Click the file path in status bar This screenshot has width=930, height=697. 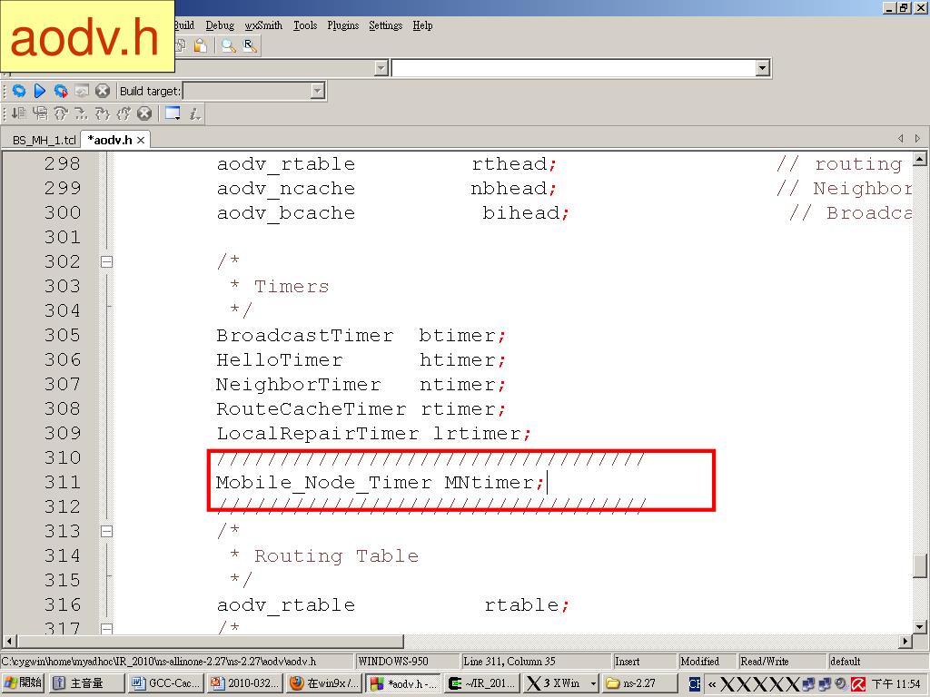(x=177, y=662)
